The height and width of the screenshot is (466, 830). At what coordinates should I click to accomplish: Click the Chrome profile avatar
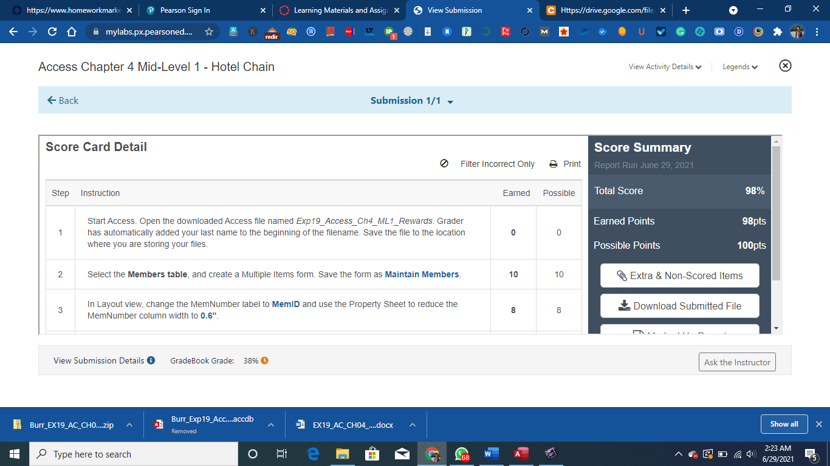(x=797, y=32)
